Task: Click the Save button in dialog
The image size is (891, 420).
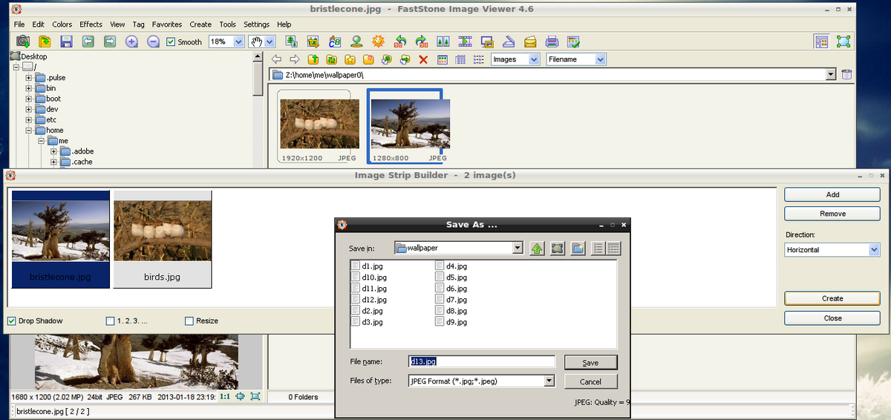Action: click(x=590, y=362)
